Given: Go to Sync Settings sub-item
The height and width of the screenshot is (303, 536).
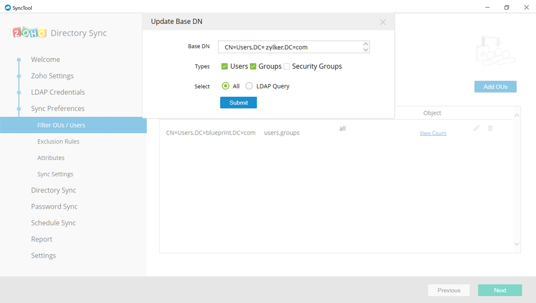Looking at the screenshot, I should point(55,174).
